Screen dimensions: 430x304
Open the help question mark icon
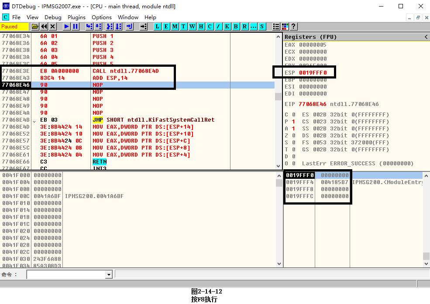293,27
